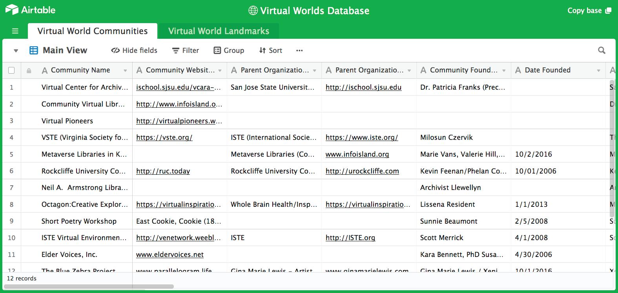This screenshot has height=293, width=618.
Task: Click the horizontal scrollbar at bottom
Action: tap(88, 286)
